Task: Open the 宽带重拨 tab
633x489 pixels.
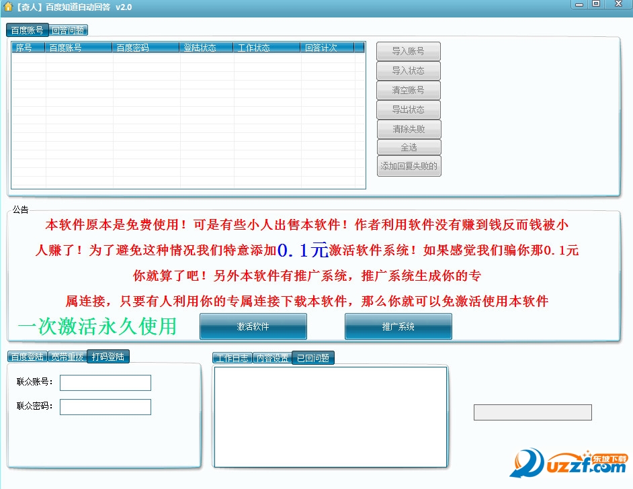Action: tap(67, 357)
